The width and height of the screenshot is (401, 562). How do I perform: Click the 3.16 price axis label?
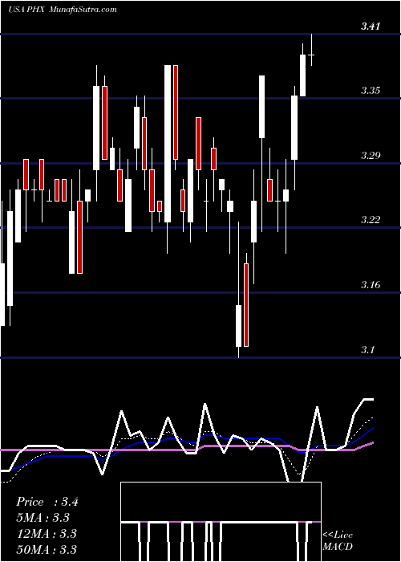point(371,285)
